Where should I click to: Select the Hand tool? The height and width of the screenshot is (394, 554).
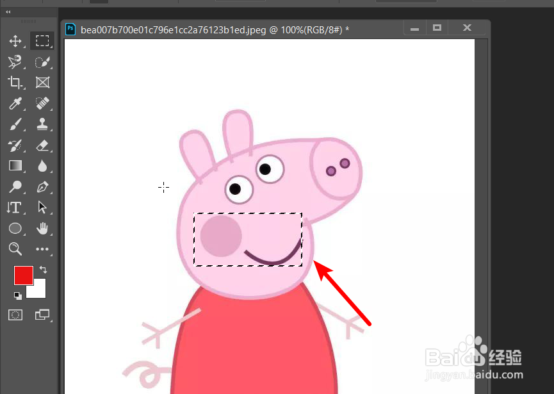pyautogui.click(x=42, y=228)
